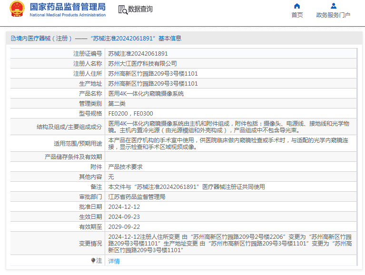Click the 注册人住所 address value
The height and width of the screenshot is (275, 365).
tap(153, 74)
